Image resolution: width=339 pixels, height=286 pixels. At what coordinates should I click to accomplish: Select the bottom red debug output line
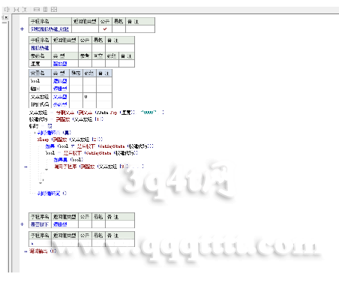43,251
